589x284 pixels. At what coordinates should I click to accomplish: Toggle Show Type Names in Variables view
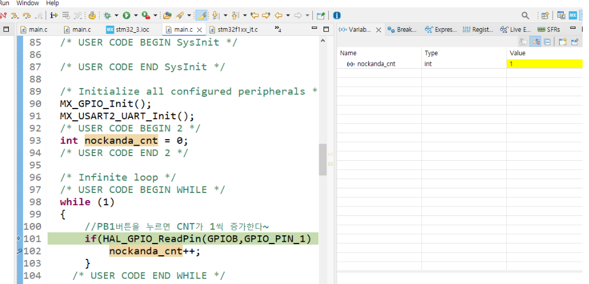pos(523,42)
